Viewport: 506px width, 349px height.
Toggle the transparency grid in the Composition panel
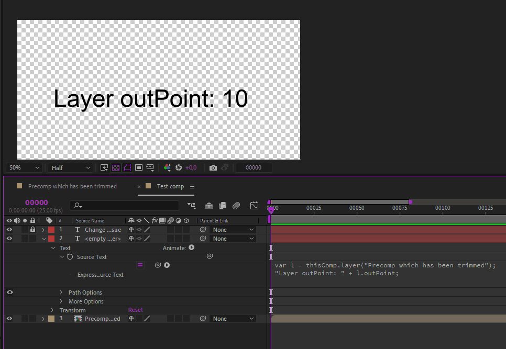tap(115, 167)
